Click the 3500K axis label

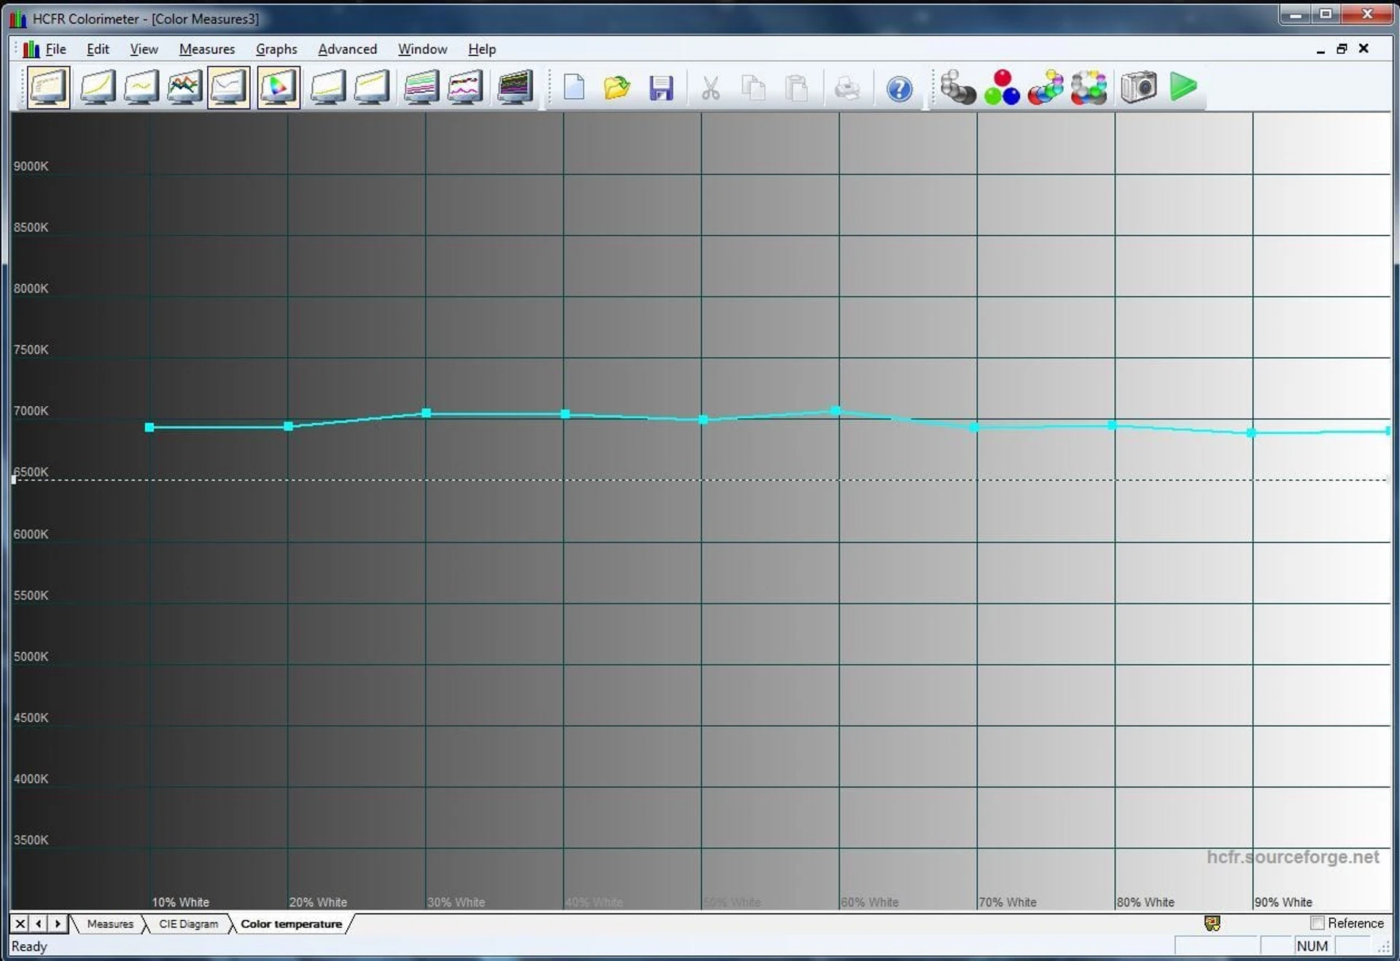coord(31,840)
